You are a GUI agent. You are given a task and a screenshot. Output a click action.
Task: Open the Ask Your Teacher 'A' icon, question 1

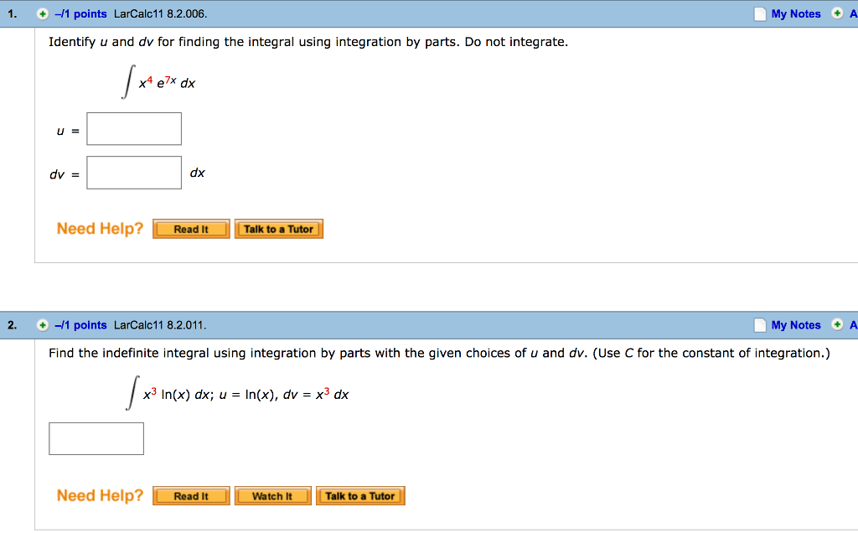tap(853, 13)
